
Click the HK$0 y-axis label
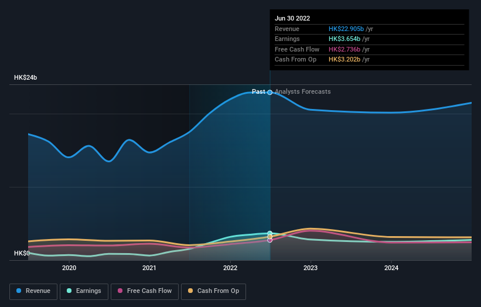pyautogui.click(x=22, y=253)
